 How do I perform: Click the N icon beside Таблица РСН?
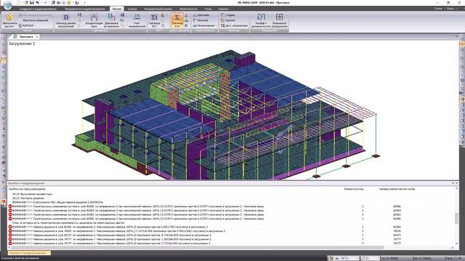click(186, 26)
